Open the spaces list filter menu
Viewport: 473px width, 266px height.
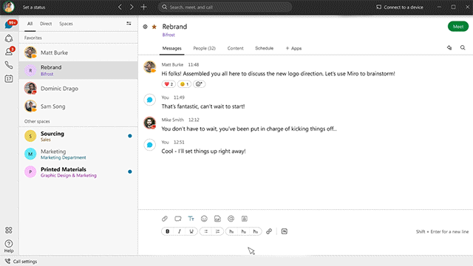(x=129, y=24)
